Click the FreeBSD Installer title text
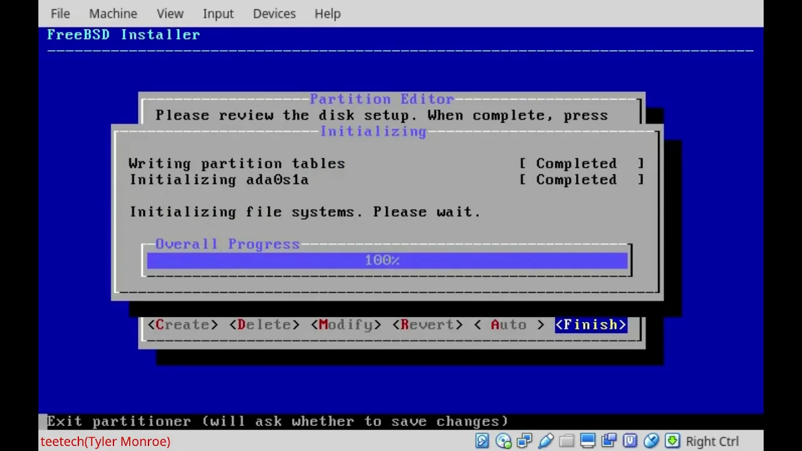This screenshot has width=802, height=451. [x=123, y=34]
